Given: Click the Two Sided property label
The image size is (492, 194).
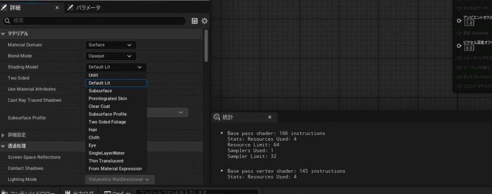Looking at the screenshot, I should pyautogui.click(x=19, y=78).
